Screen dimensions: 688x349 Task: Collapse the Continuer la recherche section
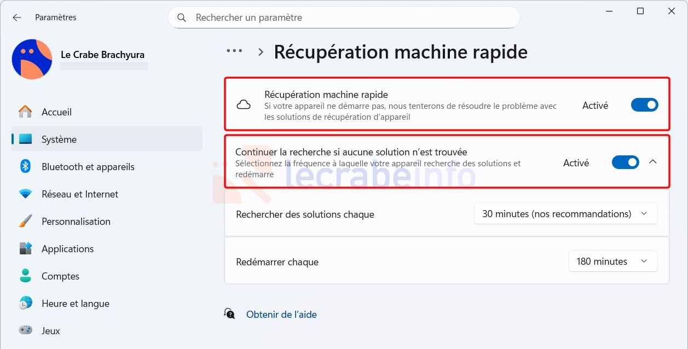click(652, 162)
